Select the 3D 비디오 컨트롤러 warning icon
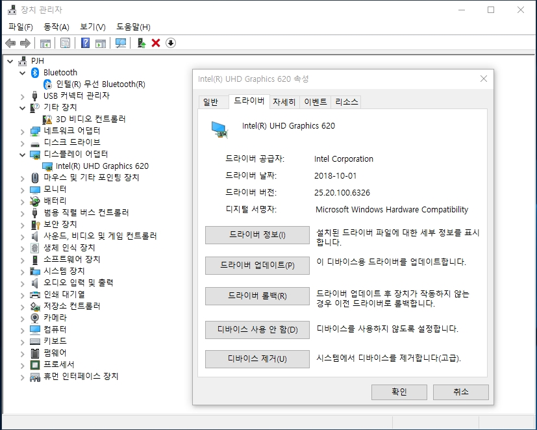Image resolution: width=537 pixels, height=430 pixels. click(47, 120)
